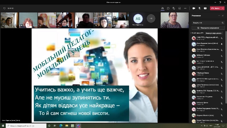Toggle mic for Бабенко Світлана participant
227x128 pixels.
222,56
